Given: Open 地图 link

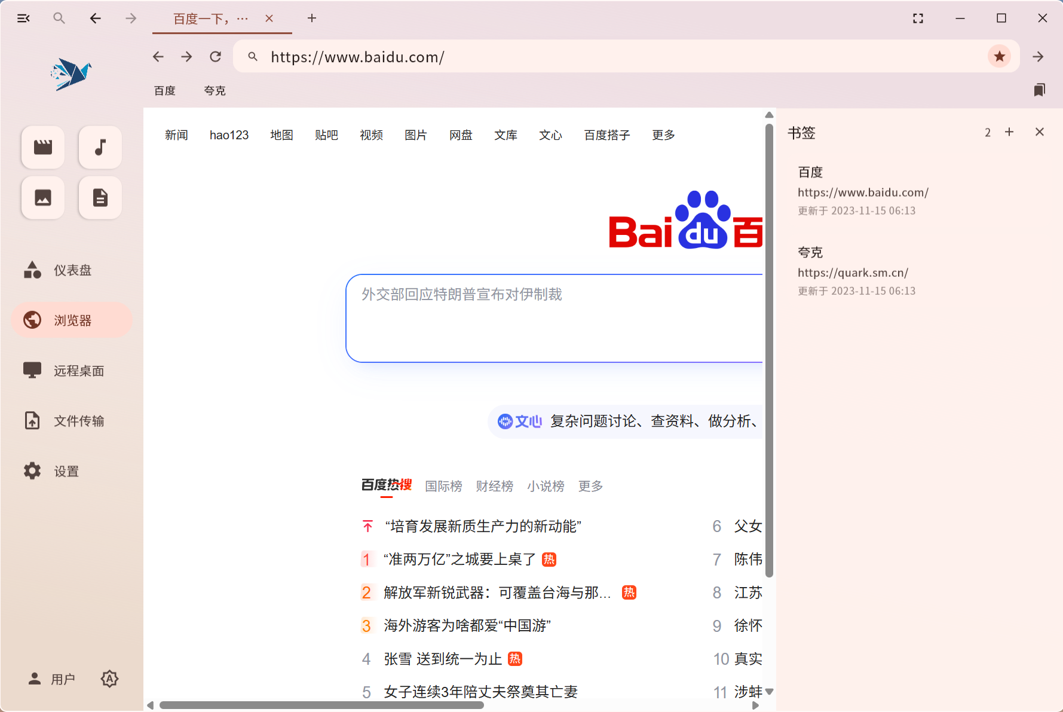Looking at the screenshot, I should click(x=281, y=135).
